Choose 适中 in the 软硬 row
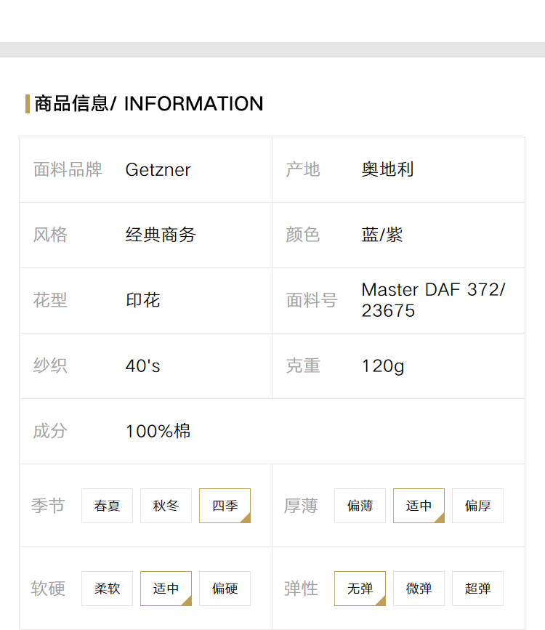Image resolution: width=545 pixels, height=630 pixels. coord(166,588)
